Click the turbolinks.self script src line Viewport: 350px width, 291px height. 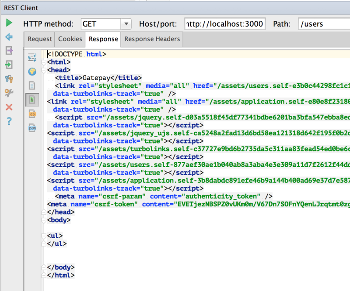pyautogui.click(x=199, y=149)
